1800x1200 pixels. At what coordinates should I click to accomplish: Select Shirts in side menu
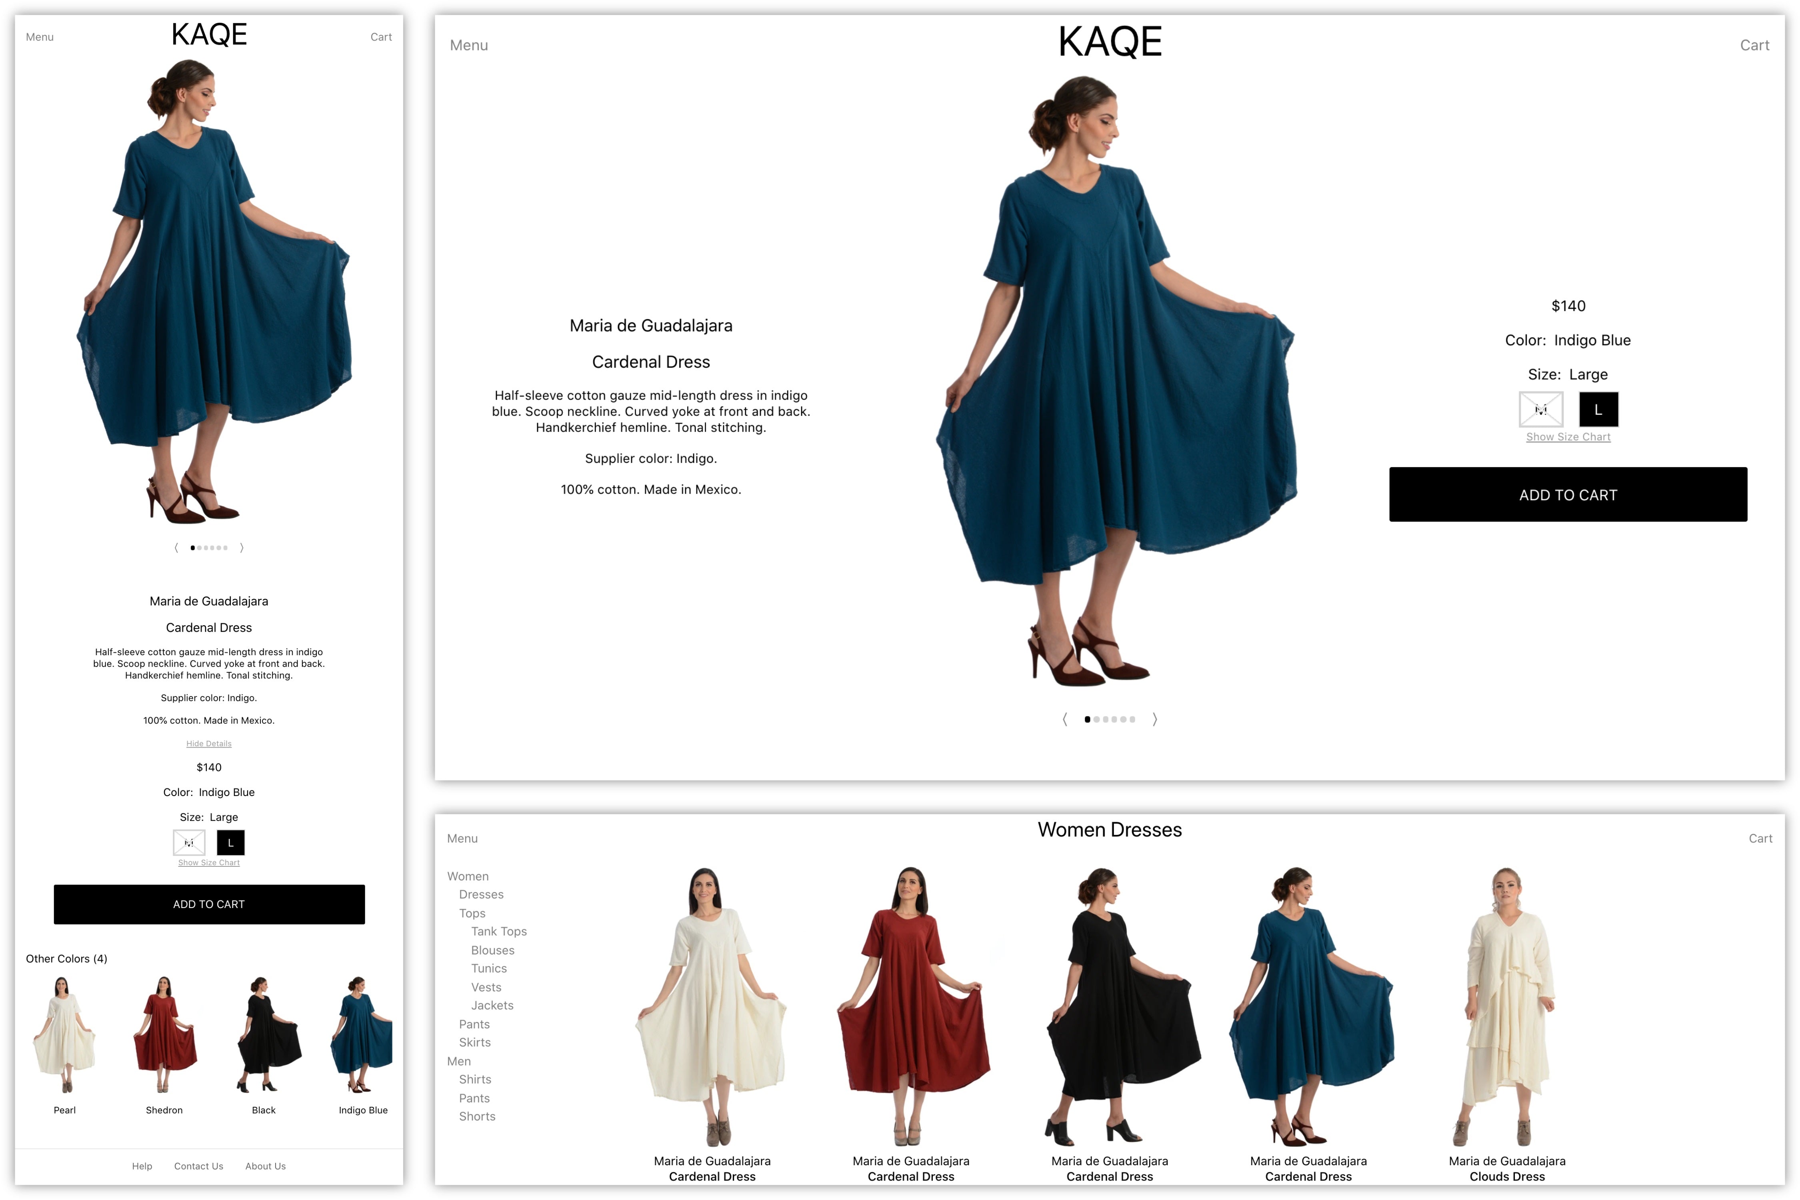click(475, 1080)
